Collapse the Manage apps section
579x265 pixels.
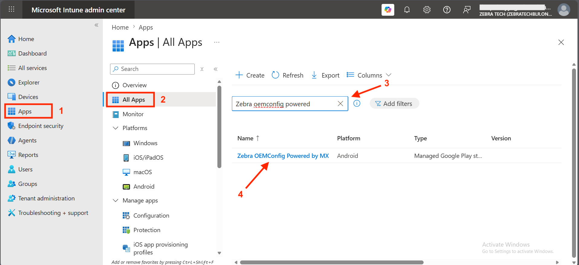[x=115, y=200]
